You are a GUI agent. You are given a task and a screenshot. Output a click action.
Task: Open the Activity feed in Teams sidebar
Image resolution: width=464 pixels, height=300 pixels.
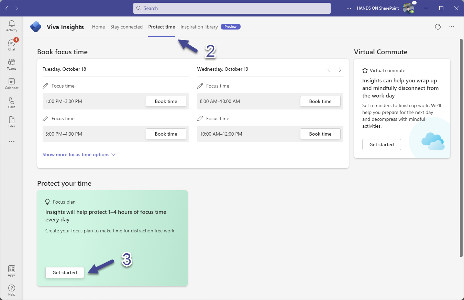[11, 24]
